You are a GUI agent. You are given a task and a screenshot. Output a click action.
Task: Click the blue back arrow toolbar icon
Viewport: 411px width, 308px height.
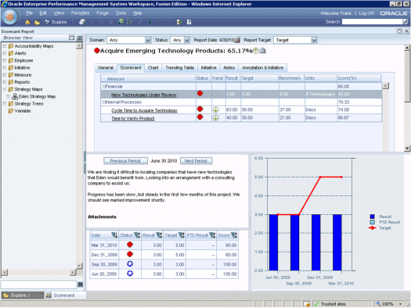click(x=150, y=22)
